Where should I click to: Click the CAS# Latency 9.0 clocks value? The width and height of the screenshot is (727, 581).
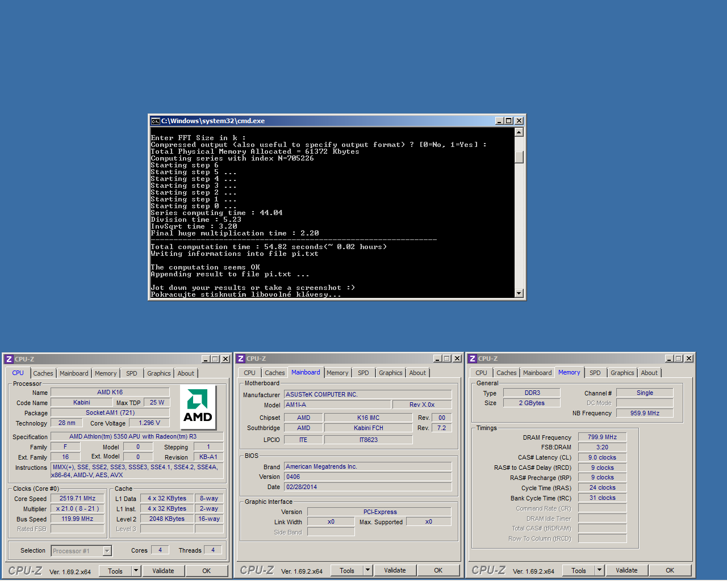coord(602,457)
